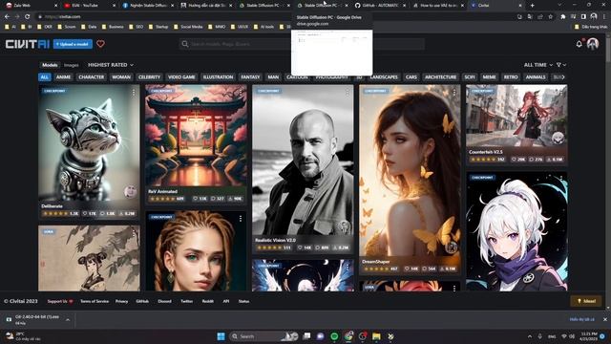
Task: Click the creator avatar on Deliberate card
Action: coord(130,191)
